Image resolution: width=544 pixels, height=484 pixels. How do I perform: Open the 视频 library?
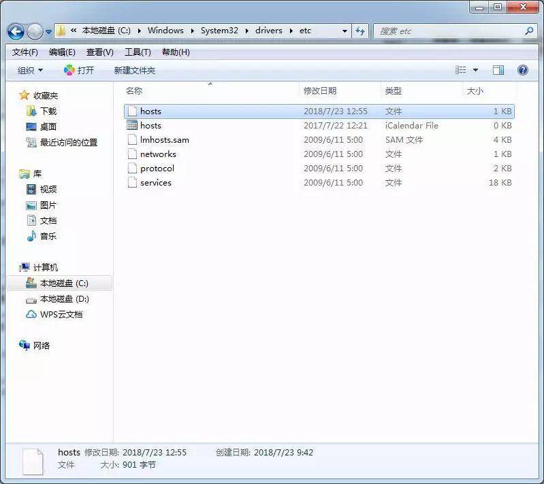point(42,189)
